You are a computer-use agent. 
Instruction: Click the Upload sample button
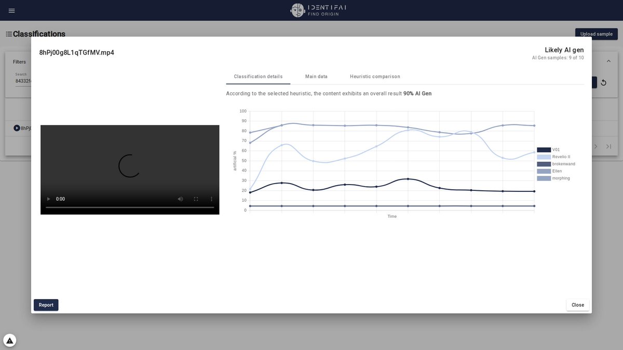596,34
